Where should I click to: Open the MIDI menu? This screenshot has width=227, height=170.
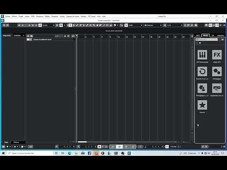pos(33,17)
